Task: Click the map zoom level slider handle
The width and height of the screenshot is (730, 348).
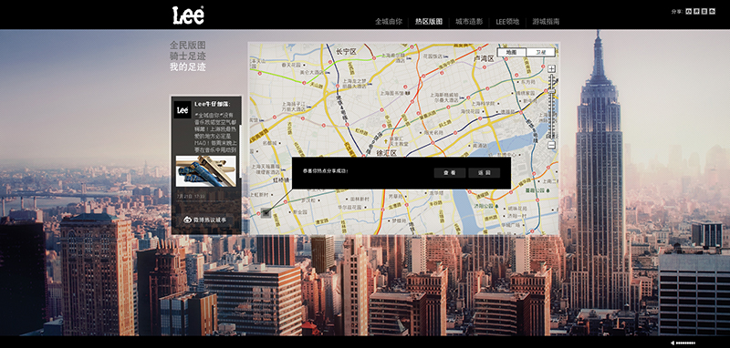Action: click(552, 91)
